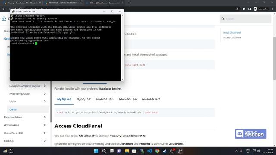Click the browser page vertical scrollbar
Viewport: 276px width, 155px height.
click(x=274, y=58)
